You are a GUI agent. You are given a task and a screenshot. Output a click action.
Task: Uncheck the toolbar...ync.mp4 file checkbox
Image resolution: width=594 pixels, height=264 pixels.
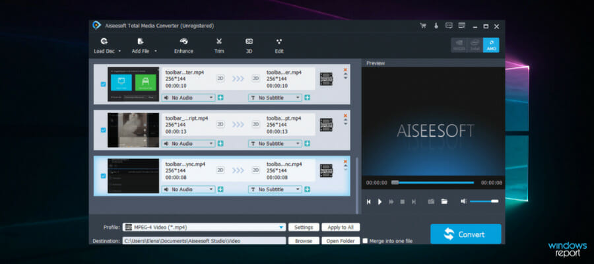103,176
